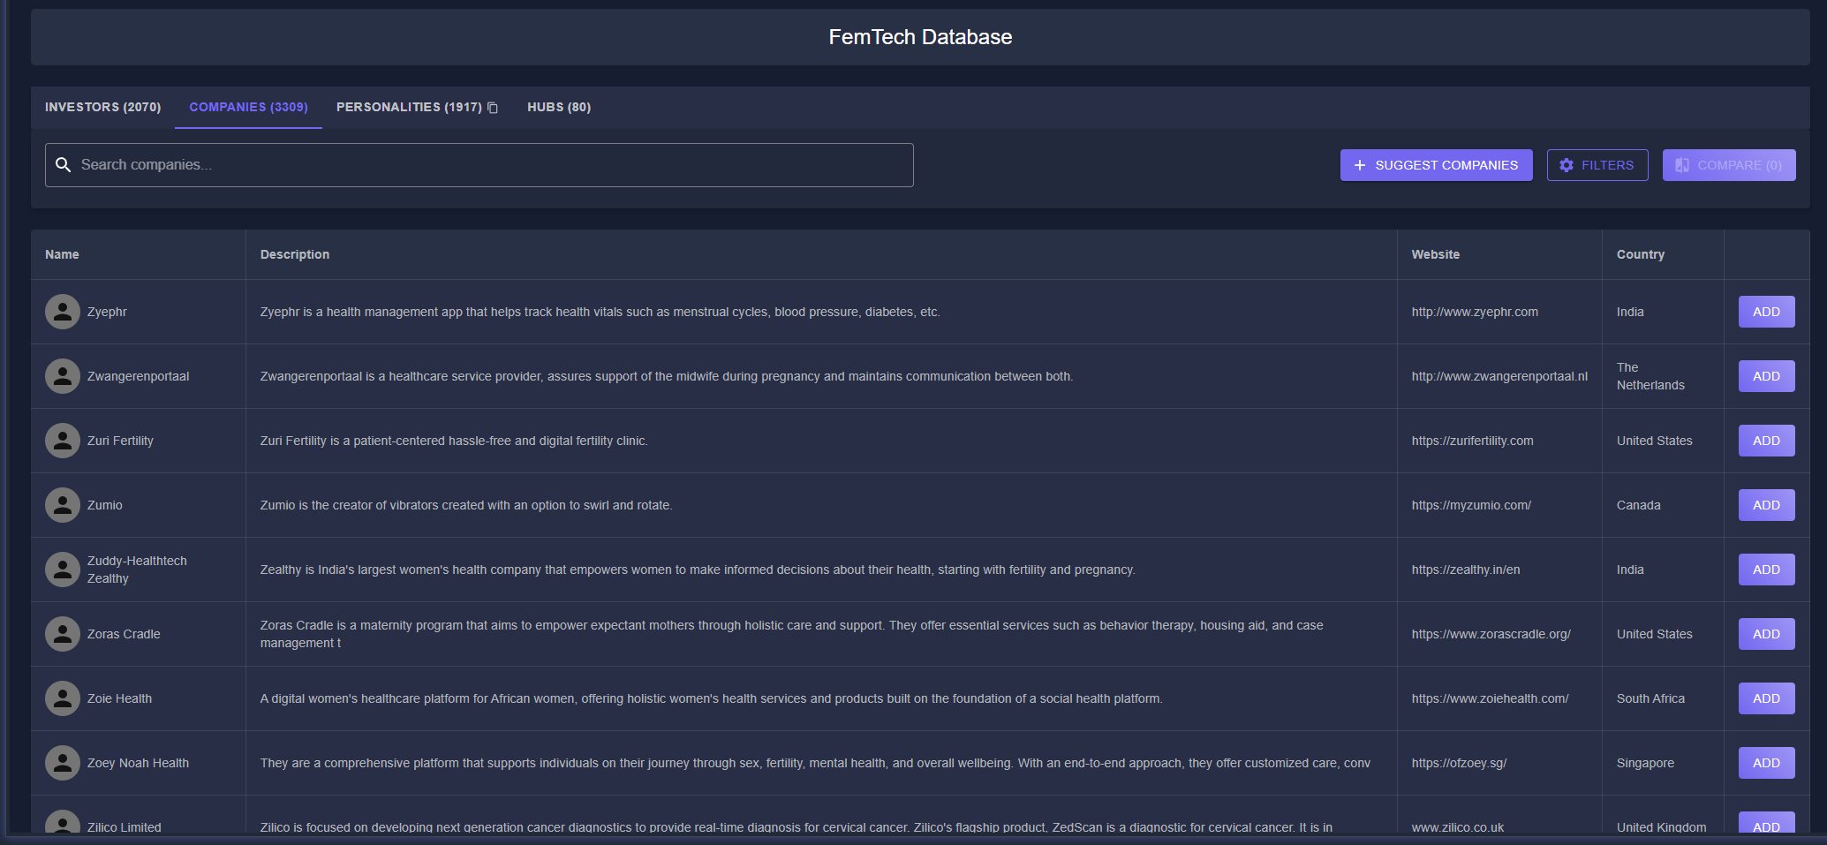The height and width of the screenshot is (845, 1827).
Task: Visit the zoiehealth.com link
Action: 1490,698
